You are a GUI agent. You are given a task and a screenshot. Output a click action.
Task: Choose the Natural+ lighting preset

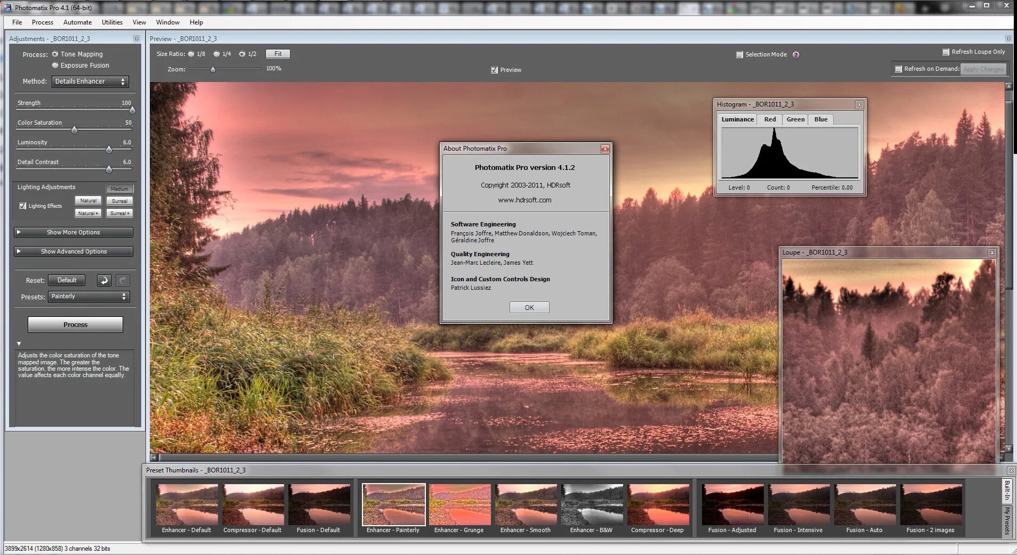[x=88, y=214]
